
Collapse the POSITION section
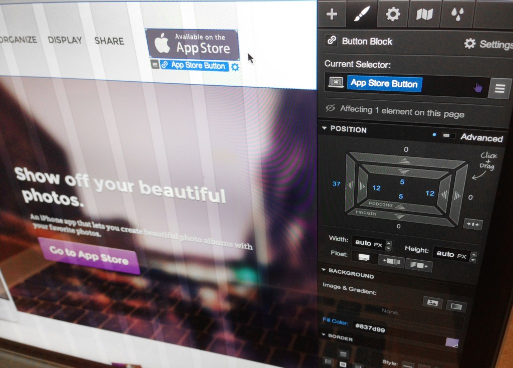[344, 129]
